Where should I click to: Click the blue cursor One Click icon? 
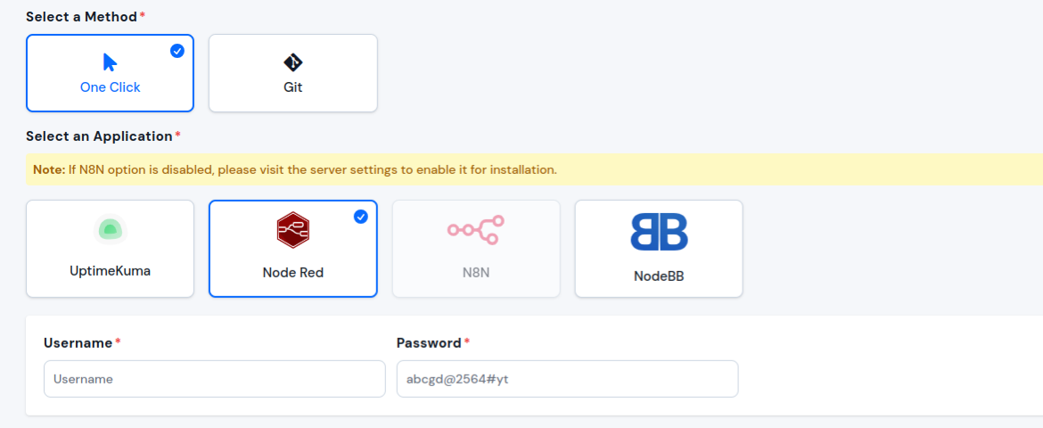point(110,62)
